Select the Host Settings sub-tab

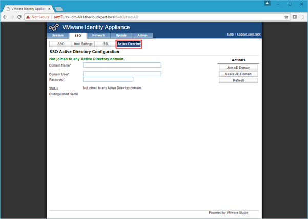click(83, 44)
